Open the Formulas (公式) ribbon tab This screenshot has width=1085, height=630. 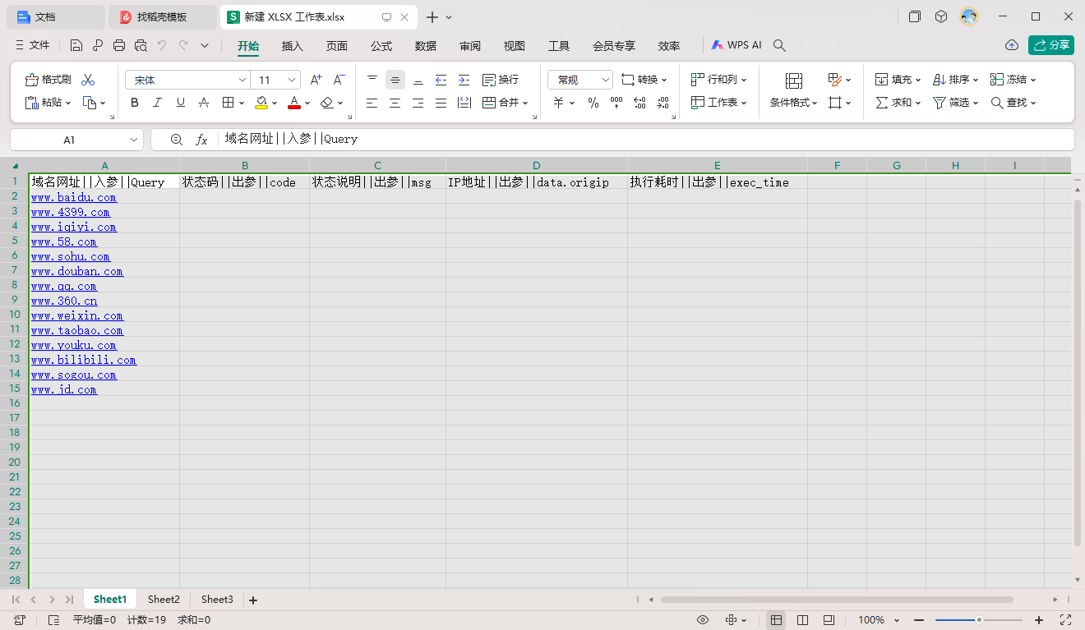point(381,46)
